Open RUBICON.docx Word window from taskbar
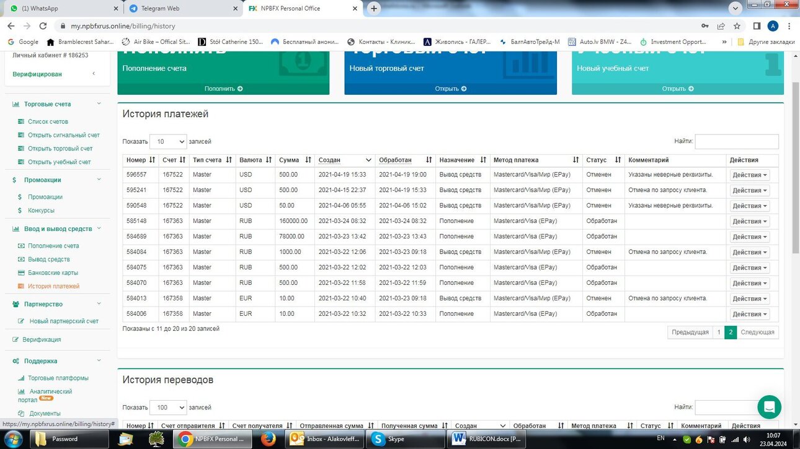The width and height of the screenshot is (800, 449). [488, 439]
